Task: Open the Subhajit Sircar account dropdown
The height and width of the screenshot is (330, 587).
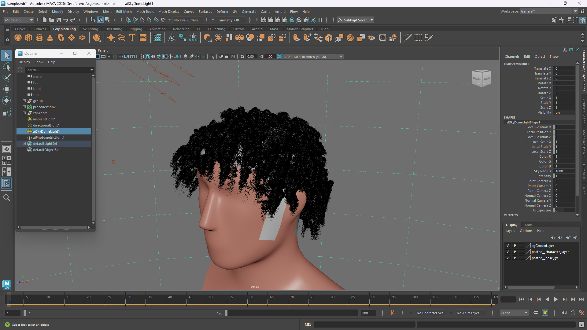Action: click(x=356, y=20)
